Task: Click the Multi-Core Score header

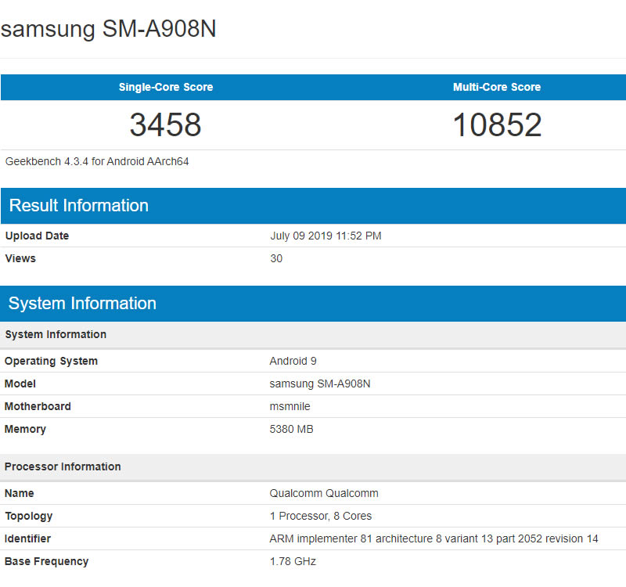Action: click(x=496, y=87)
